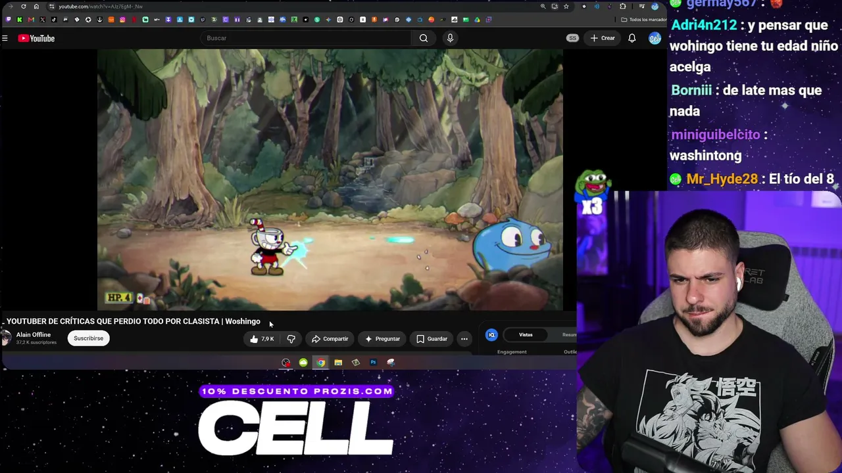Viewport: 842px width, 473px height.
Task: Share the video with Compartir
Action: point(330,339)
